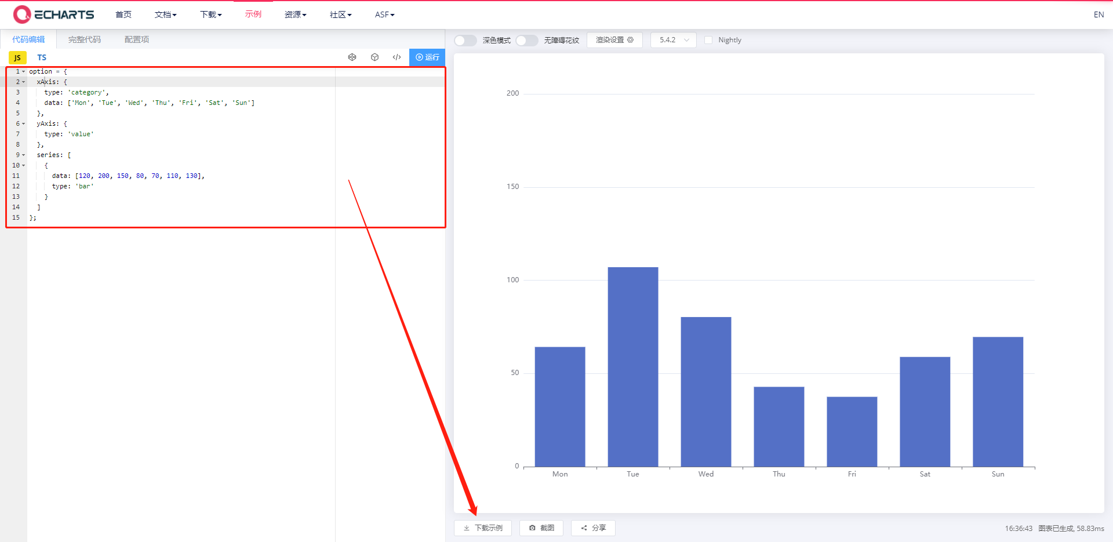
Task: Expand the 资源 menu
Action: 296,14
